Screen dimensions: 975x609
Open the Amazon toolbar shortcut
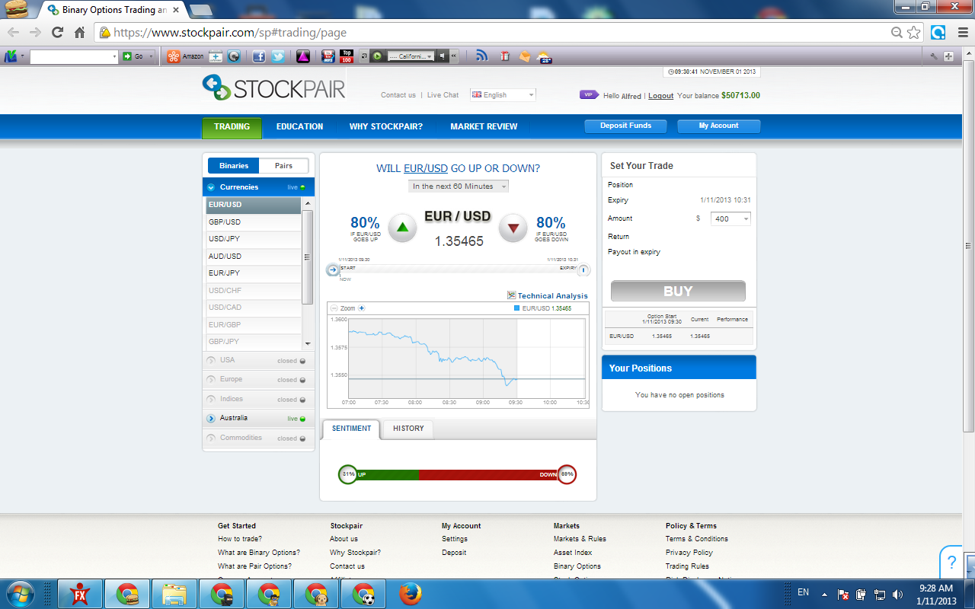[x=185, y=56]
